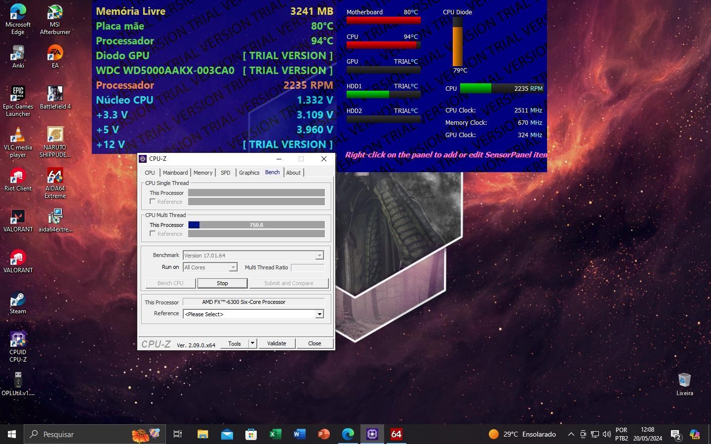Click the Tools button

(235, 343)
